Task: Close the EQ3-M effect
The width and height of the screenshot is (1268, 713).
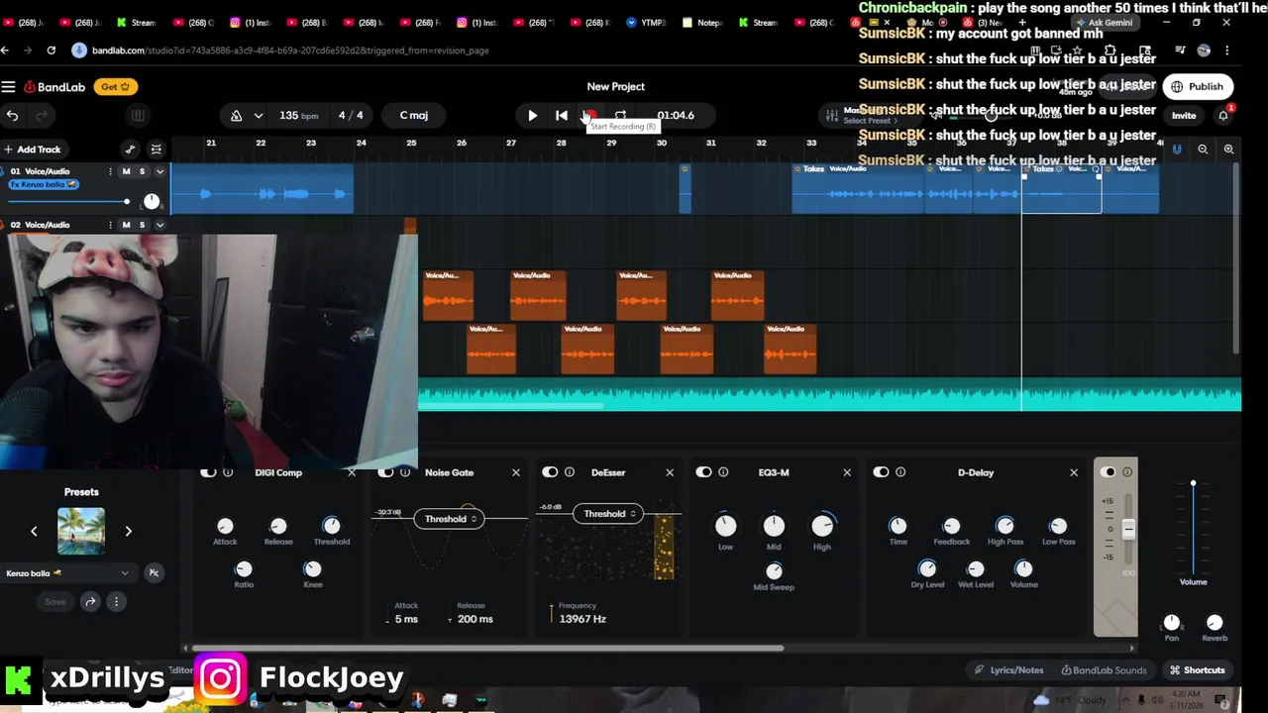Action: [x=847, y=473]
